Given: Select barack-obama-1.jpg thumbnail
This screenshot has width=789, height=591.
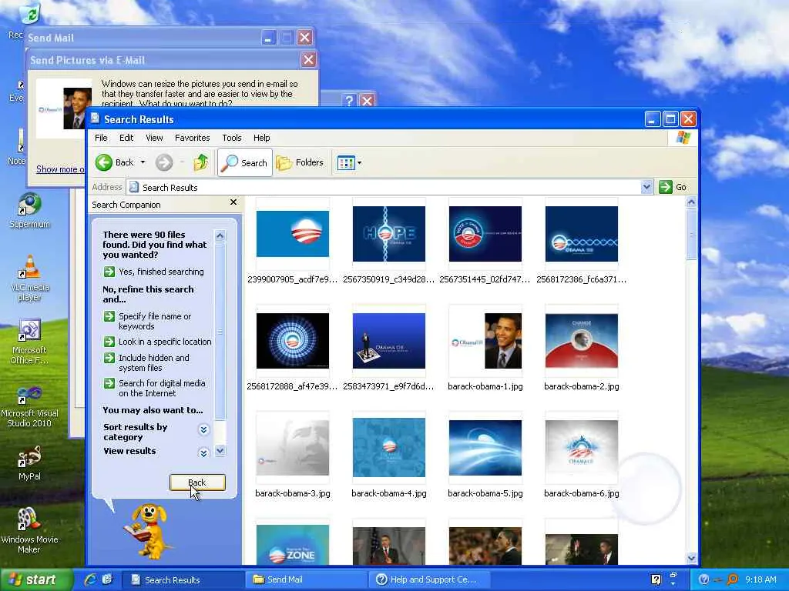Looking at the screenshot, I should 485,341.
